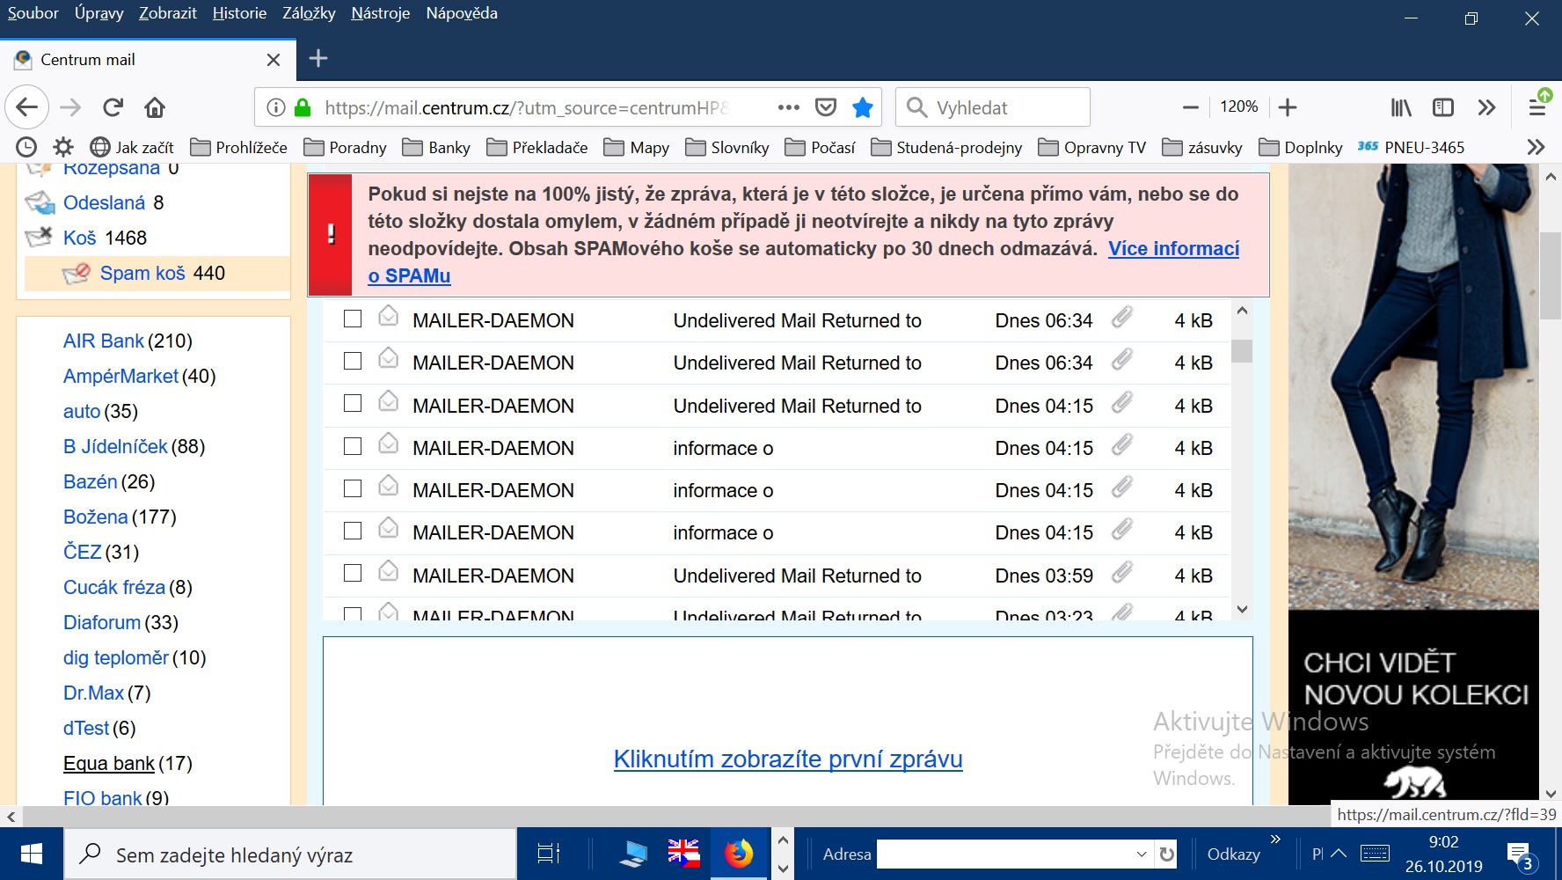Open Windows notification center icon

(x=1519, y=854)
